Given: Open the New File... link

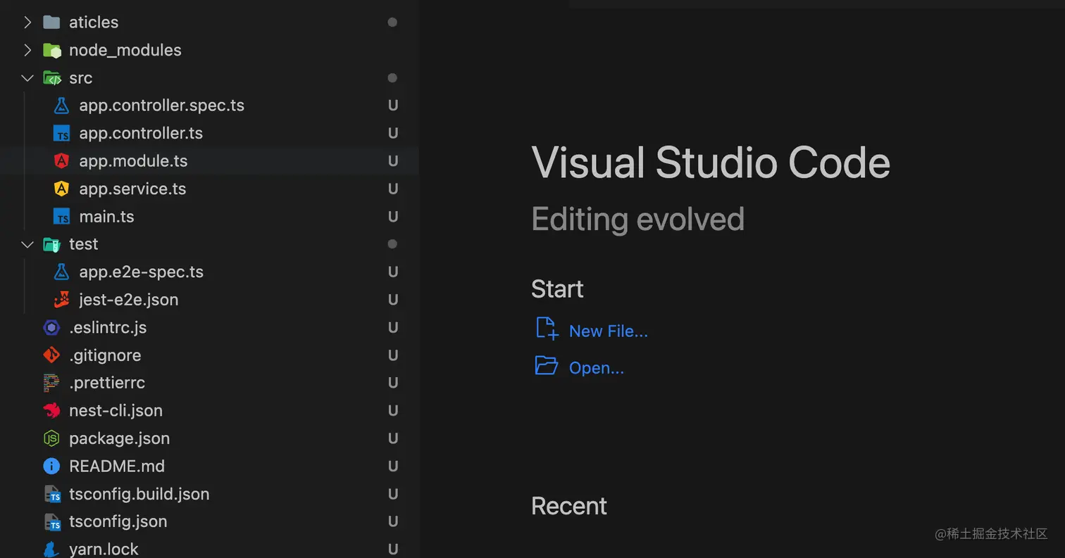Looking at the screenshot, I should coord(609,331).
